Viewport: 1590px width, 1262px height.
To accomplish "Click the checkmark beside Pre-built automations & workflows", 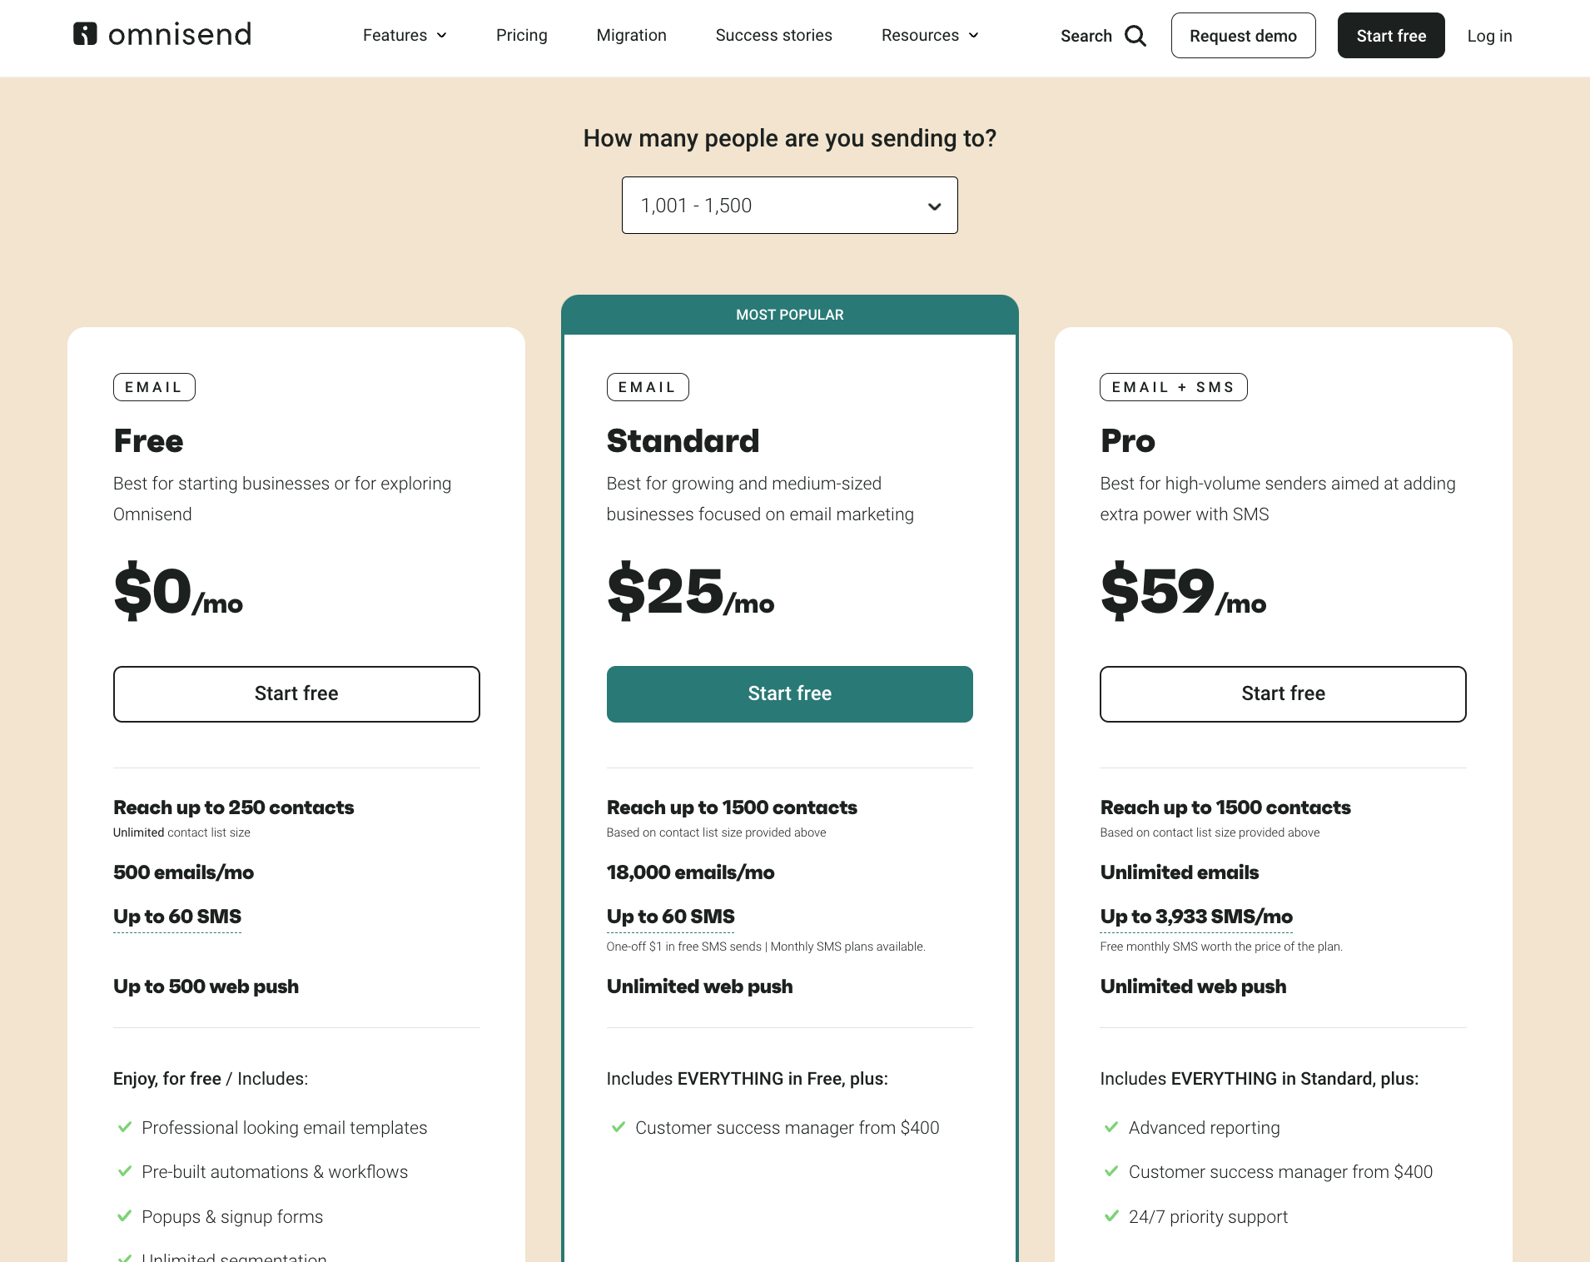I will coord(125,1172).
